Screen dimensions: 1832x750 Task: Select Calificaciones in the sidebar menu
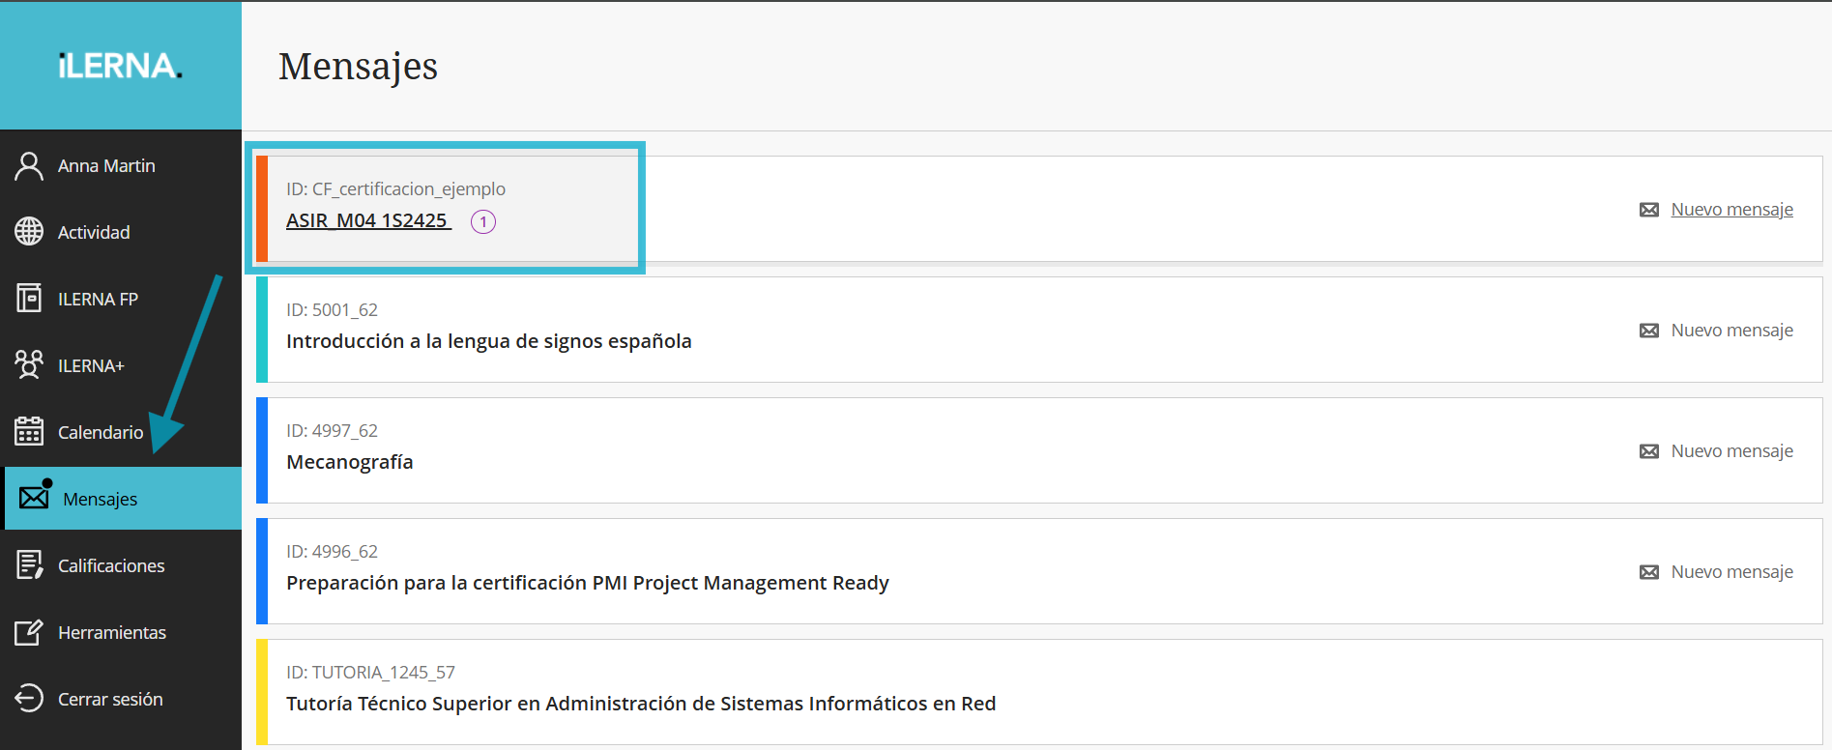coord(111,565)
